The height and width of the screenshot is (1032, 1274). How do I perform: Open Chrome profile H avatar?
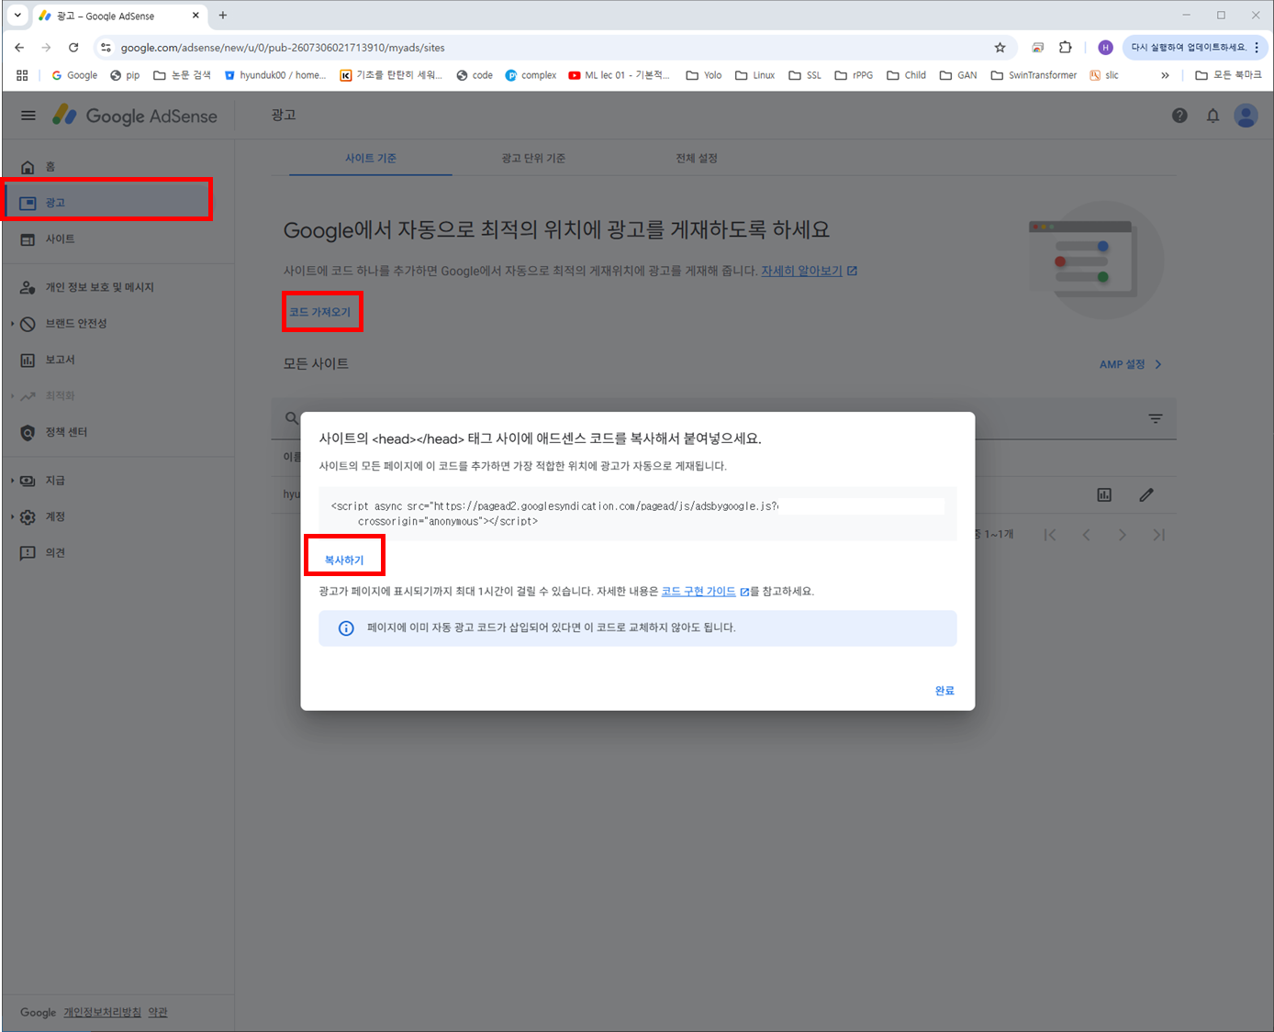[1105, 48]
